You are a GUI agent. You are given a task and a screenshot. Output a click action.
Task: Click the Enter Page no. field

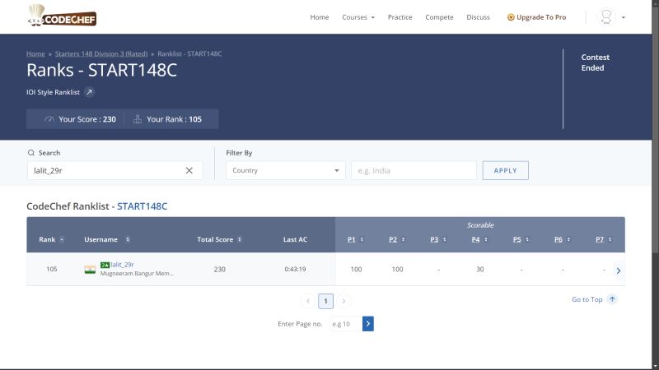(345, 324)
